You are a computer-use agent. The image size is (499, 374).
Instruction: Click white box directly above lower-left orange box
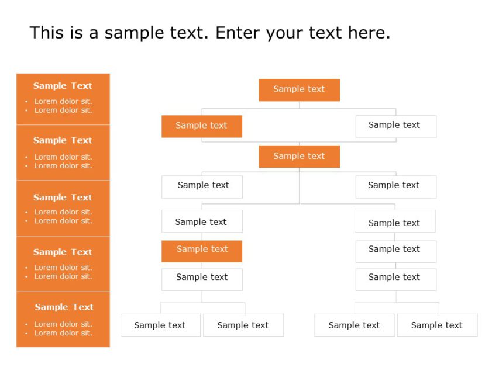pyautogui.click(x=202, y=221)
